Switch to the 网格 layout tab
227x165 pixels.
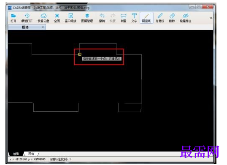coord(31,154)
